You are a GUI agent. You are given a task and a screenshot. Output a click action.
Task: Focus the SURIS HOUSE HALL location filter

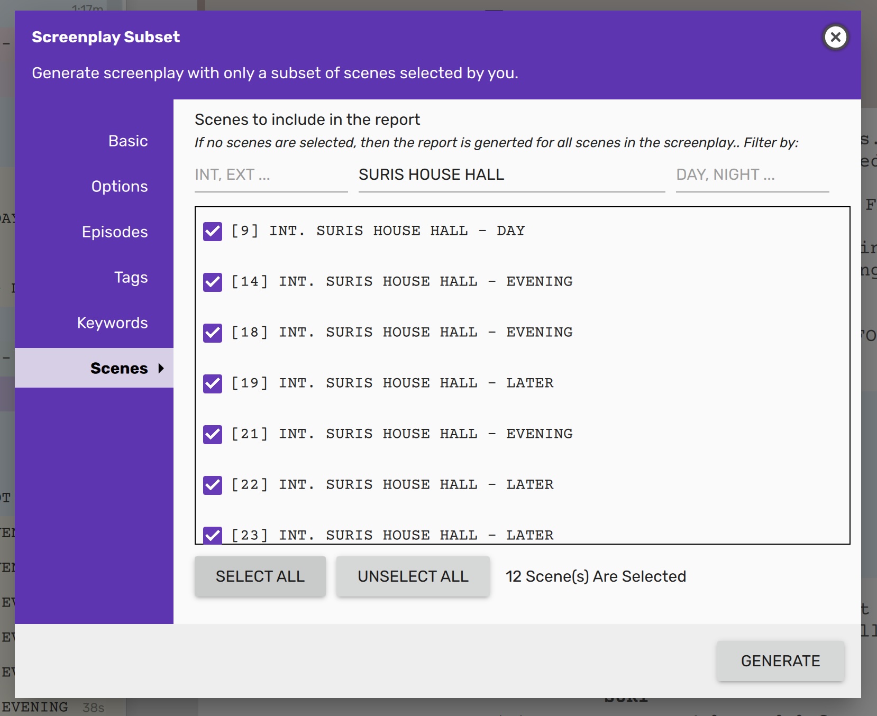511,175
